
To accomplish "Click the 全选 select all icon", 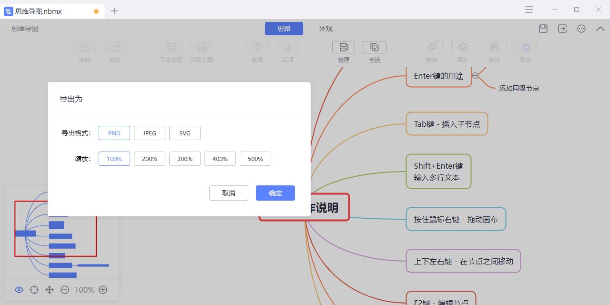I will pyautogui.click(x=375, y=48).
